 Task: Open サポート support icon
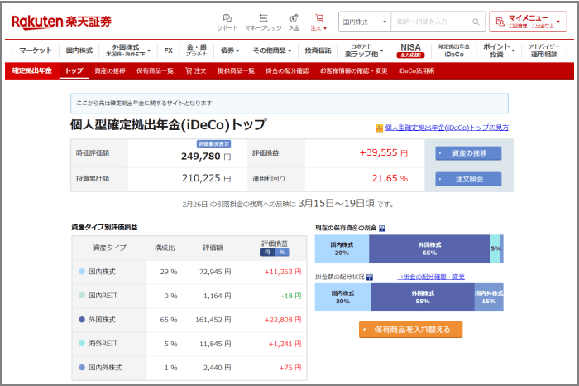(x=227, y=22)
